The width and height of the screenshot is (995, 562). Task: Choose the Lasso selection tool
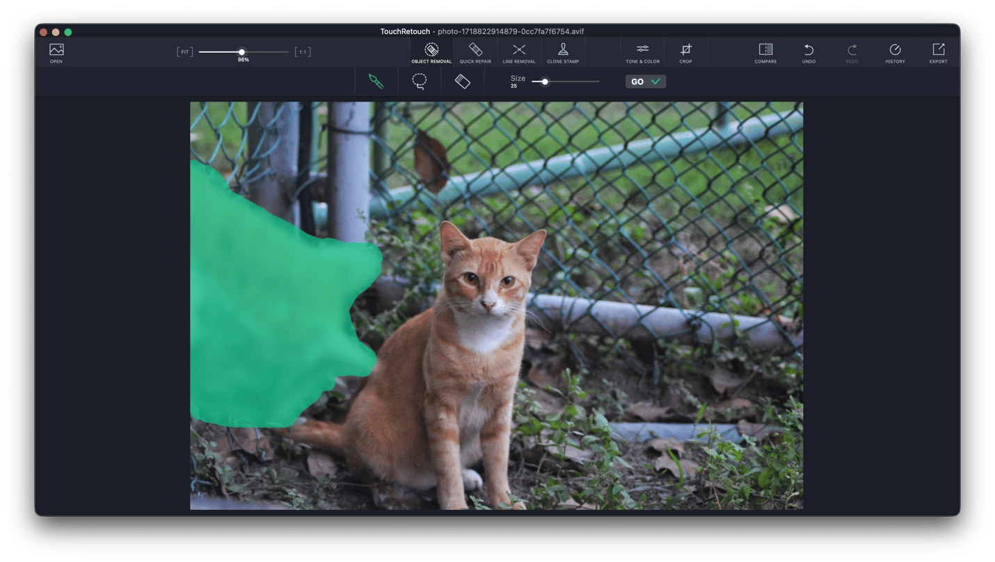click(x=419, y=81)
